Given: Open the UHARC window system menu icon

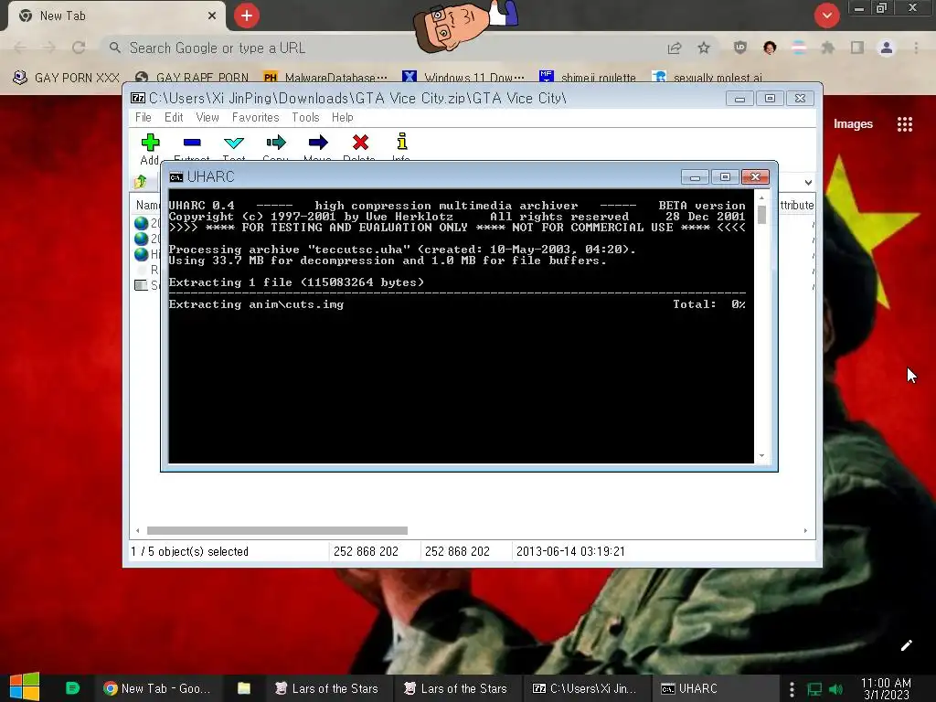Looking at the screenshot, I should point(176,177).
